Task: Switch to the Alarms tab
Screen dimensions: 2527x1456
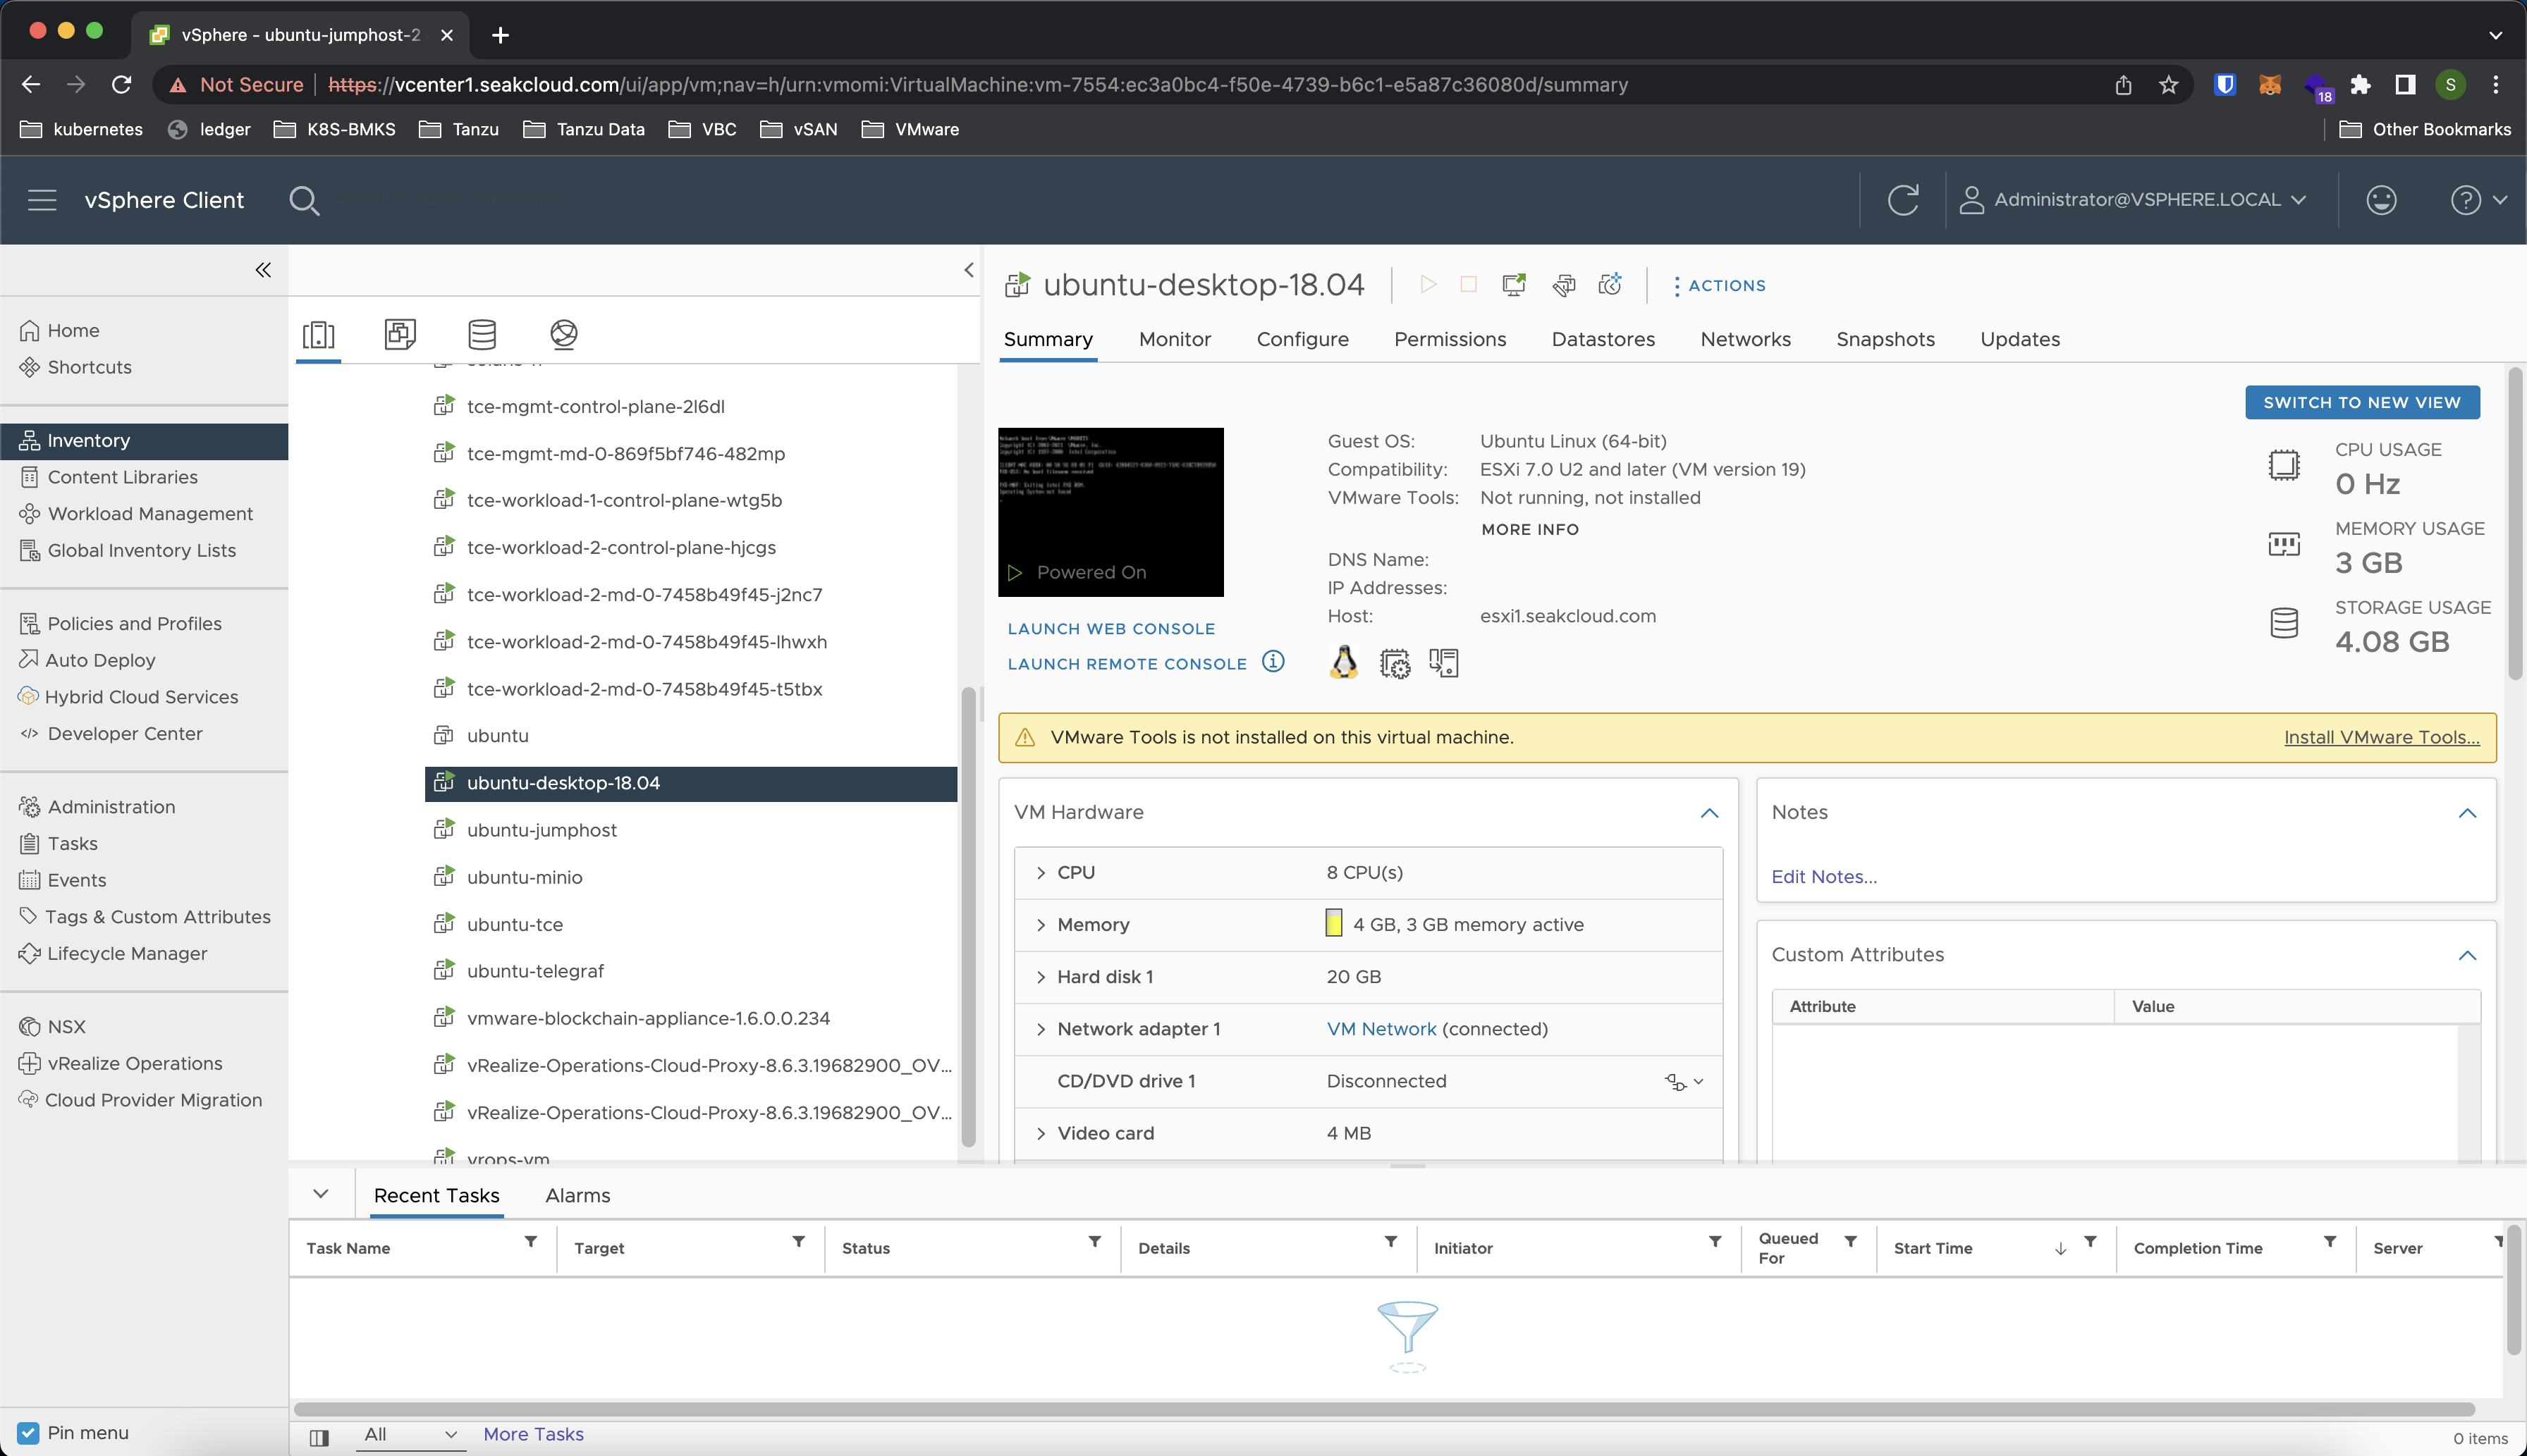Action: point(577,1195)
